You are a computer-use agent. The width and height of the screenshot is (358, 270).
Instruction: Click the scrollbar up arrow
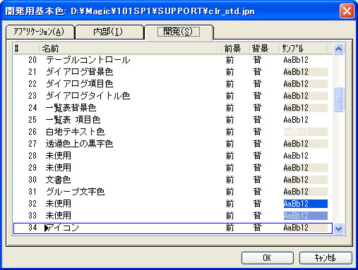(338, 49)
